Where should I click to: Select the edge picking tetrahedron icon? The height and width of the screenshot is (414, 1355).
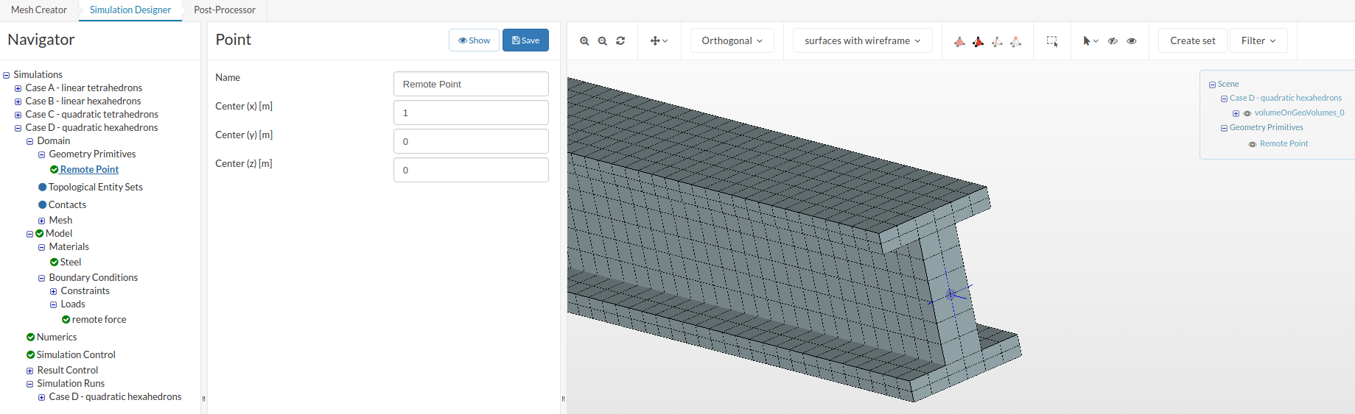point(997,41)
